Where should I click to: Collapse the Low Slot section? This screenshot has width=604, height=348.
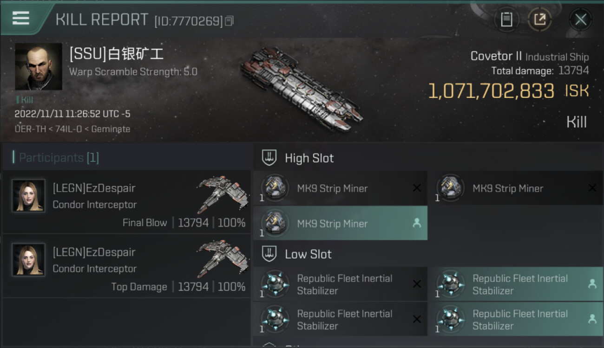click(308, 254)
